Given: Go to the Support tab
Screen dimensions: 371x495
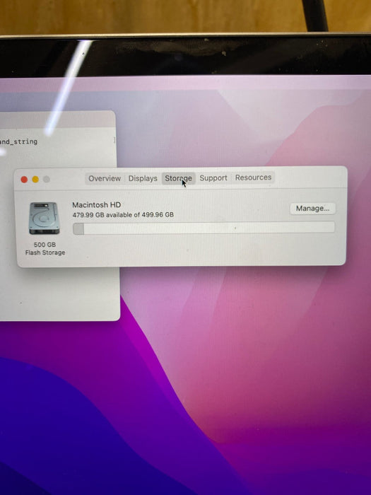Looking at the screenshot, I should point(213,177).
